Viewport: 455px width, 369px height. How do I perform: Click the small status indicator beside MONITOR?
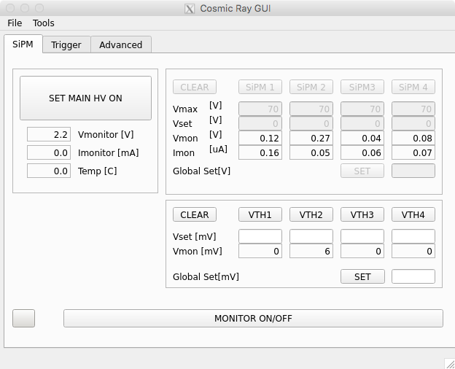click(x=24, y=318)
